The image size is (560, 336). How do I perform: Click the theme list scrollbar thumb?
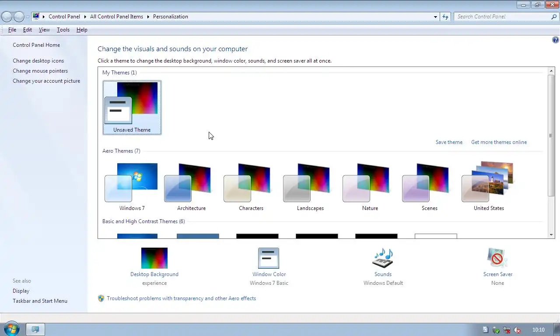(x=551, y=135)
